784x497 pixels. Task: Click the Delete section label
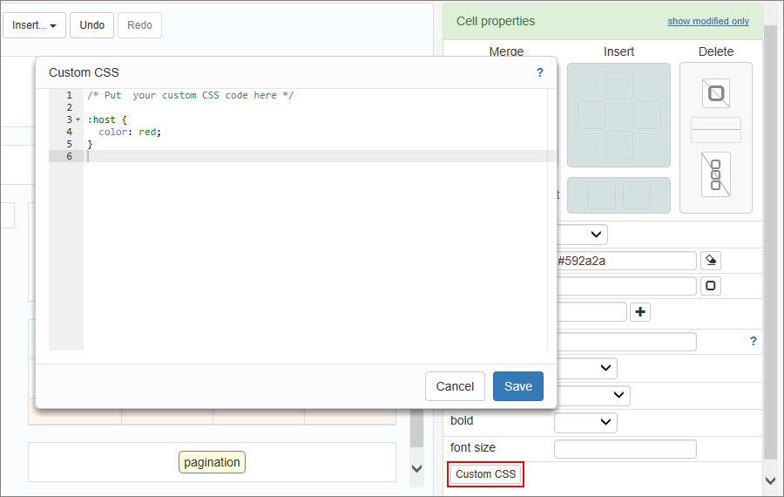coord(716,51)
